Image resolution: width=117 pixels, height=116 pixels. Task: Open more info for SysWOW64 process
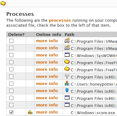47,55
